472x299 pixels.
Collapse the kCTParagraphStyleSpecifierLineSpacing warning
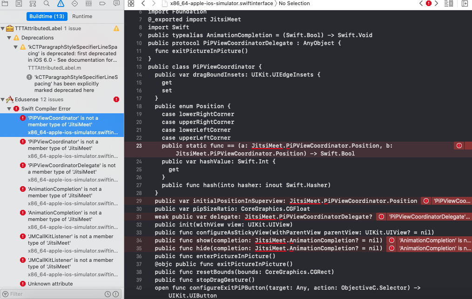(x=16, y=47)
